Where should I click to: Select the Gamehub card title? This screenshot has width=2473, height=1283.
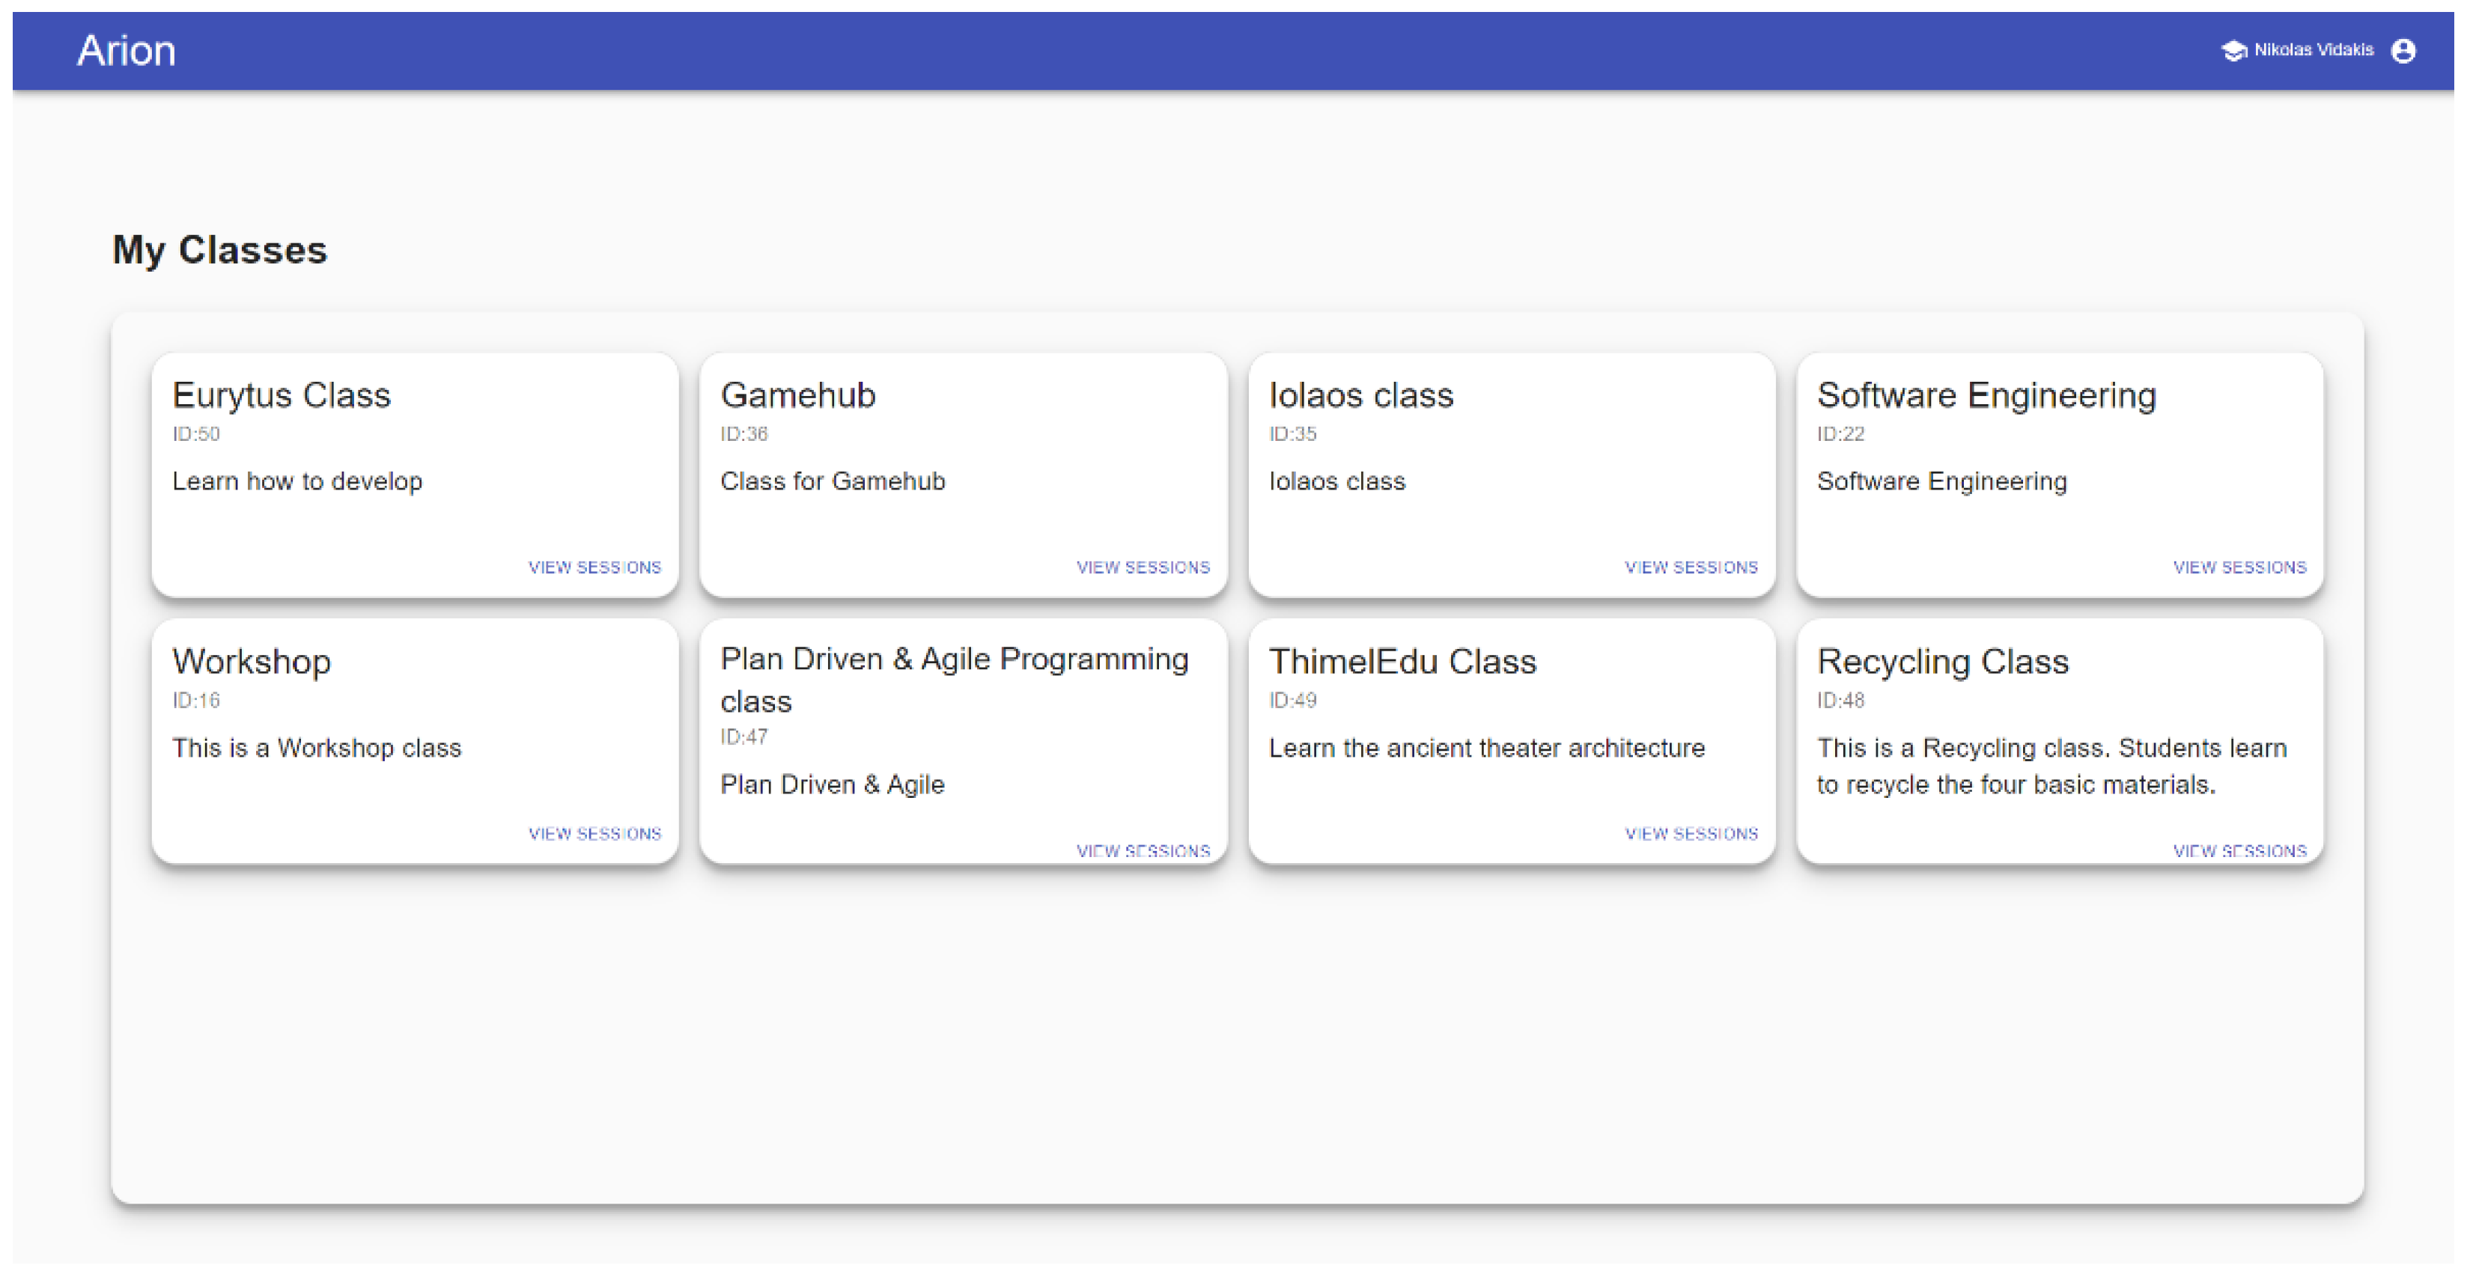tap(798, 395)
